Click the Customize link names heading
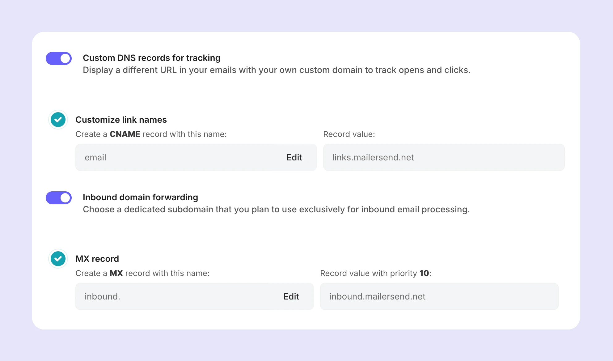Screen dimensions: 613x361 tap(121, 120)
